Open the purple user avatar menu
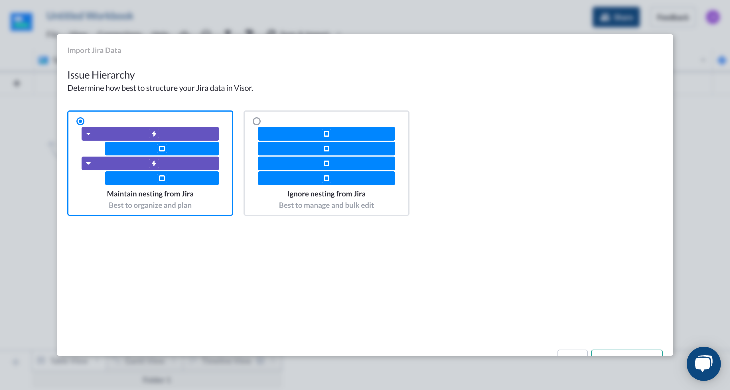Screen dimensions: 730x390 click(x=713, y=17)
